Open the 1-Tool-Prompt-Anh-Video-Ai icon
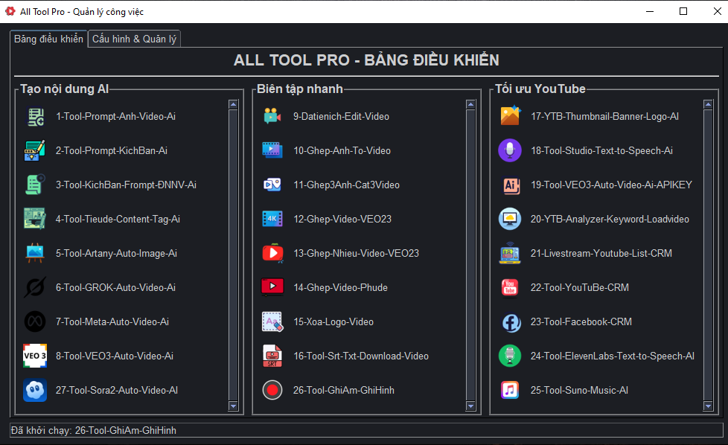728x445 pixels. 35,117
